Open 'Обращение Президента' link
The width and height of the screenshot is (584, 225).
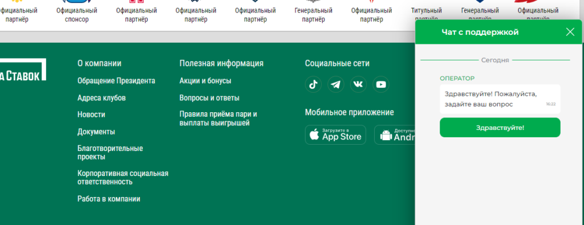[x=116, y=81]
